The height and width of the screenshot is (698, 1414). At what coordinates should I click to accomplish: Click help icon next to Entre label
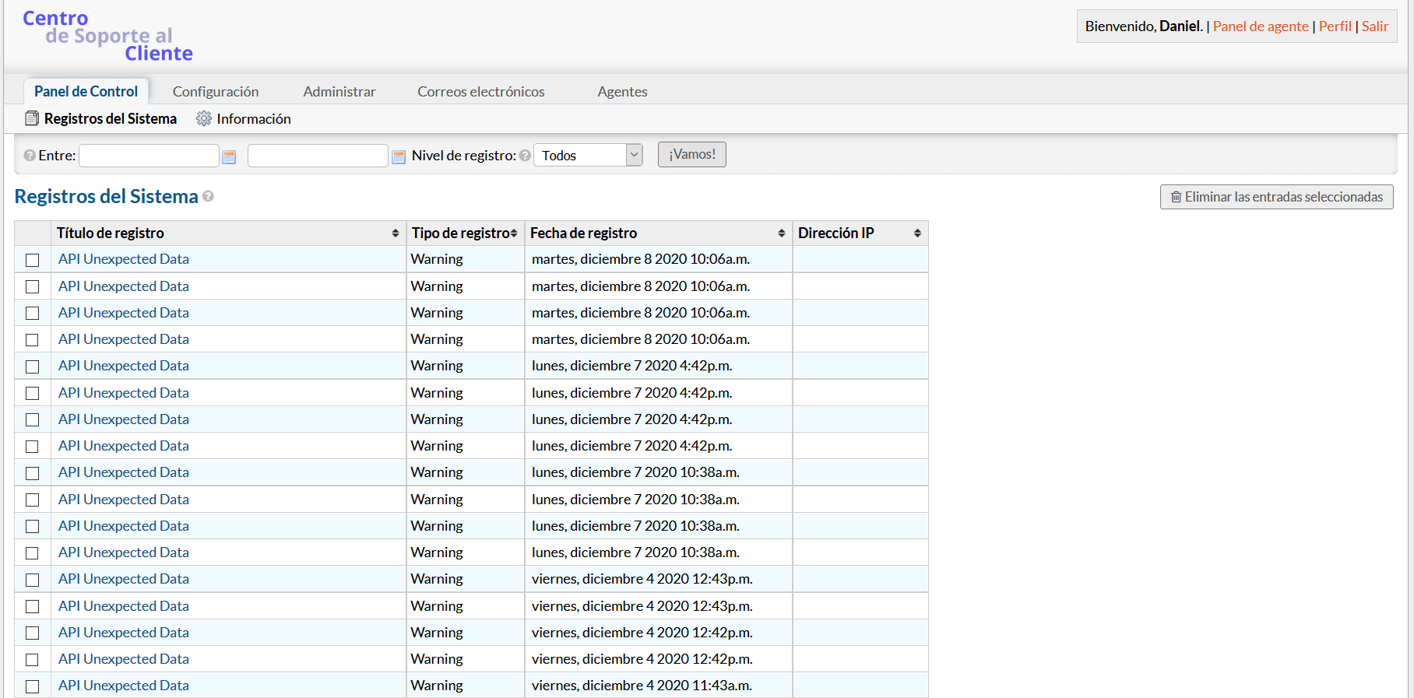point(30,156)
